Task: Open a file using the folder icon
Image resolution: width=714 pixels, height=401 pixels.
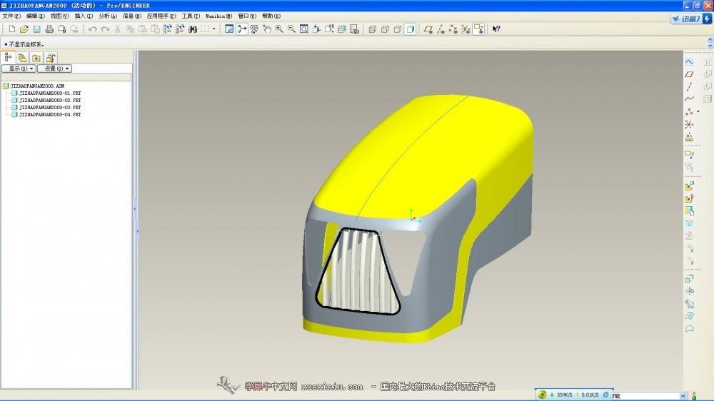Action: point(24,29)
